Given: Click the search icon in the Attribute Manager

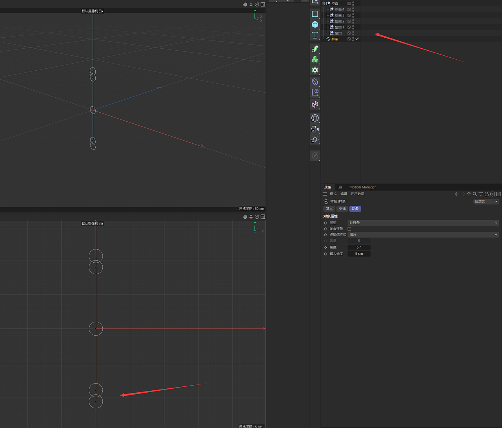Looking at the screenshot, I should pyautogui.click(x=475, y=194).
